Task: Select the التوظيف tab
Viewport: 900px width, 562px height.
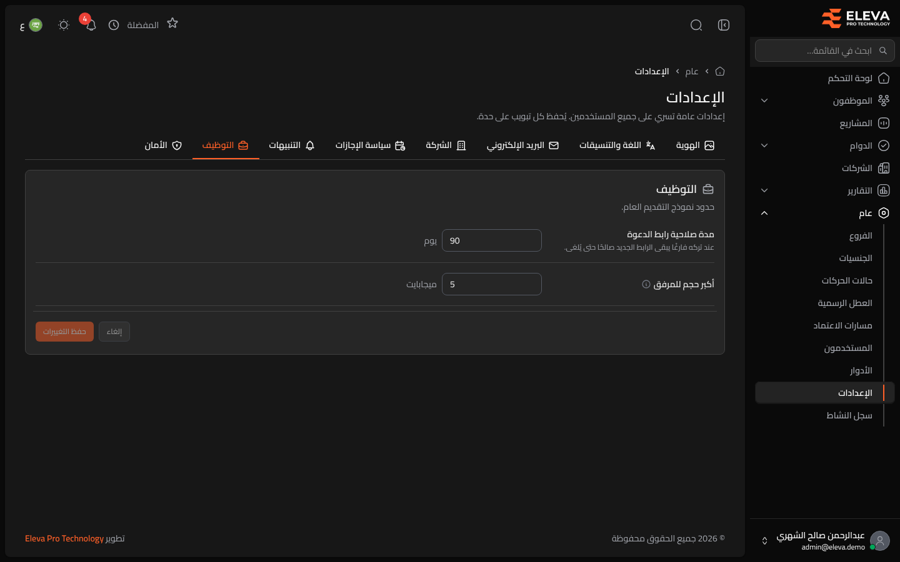Action: coord(226,145)
